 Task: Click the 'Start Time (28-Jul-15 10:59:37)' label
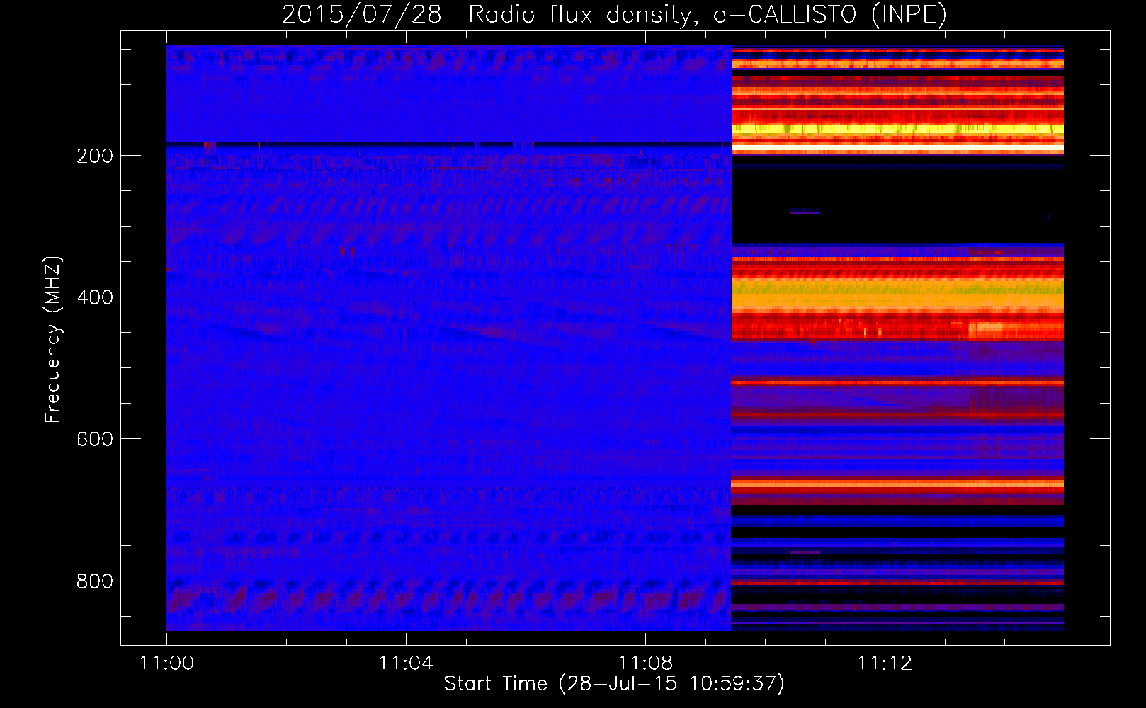click(x=614, y=684)
